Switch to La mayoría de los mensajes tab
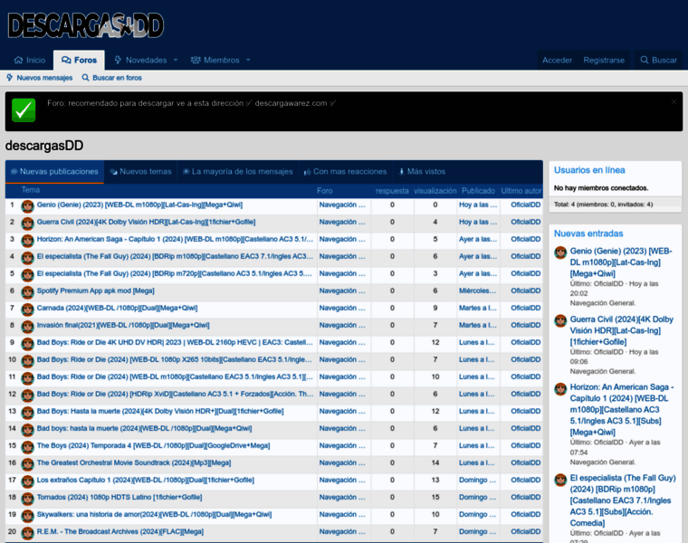This screenshot has height=543, width=688. (x=237, y=171)
